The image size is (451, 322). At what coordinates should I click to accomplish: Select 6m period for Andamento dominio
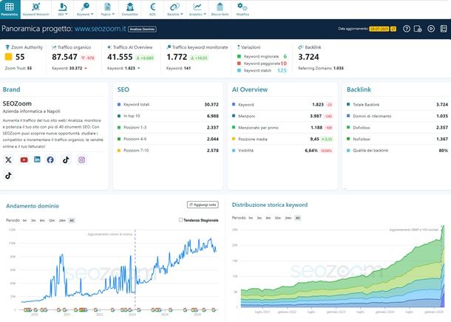(44, 220)
